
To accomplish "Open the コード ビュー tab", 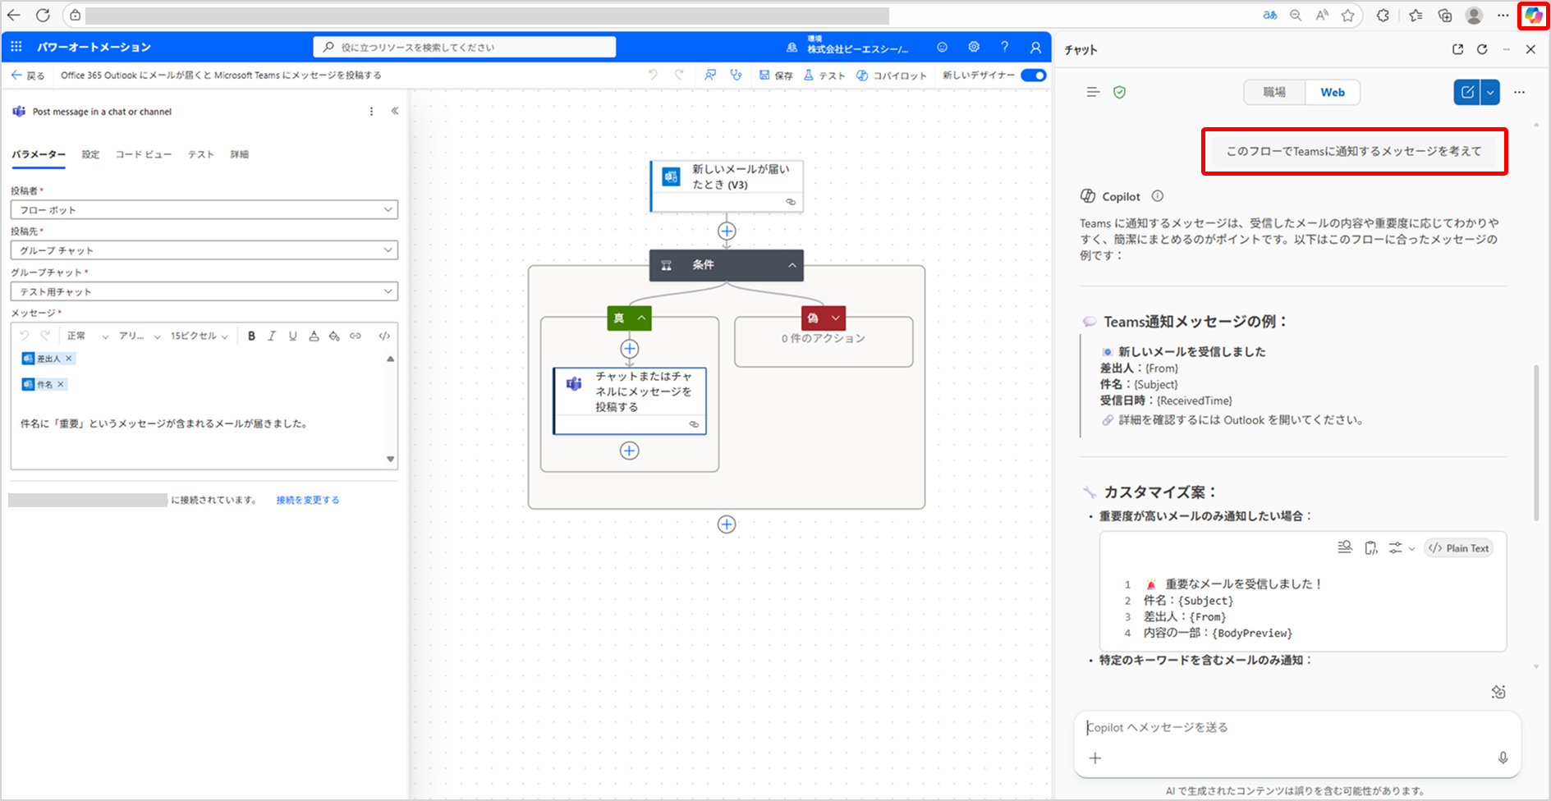I will [143, 154].
